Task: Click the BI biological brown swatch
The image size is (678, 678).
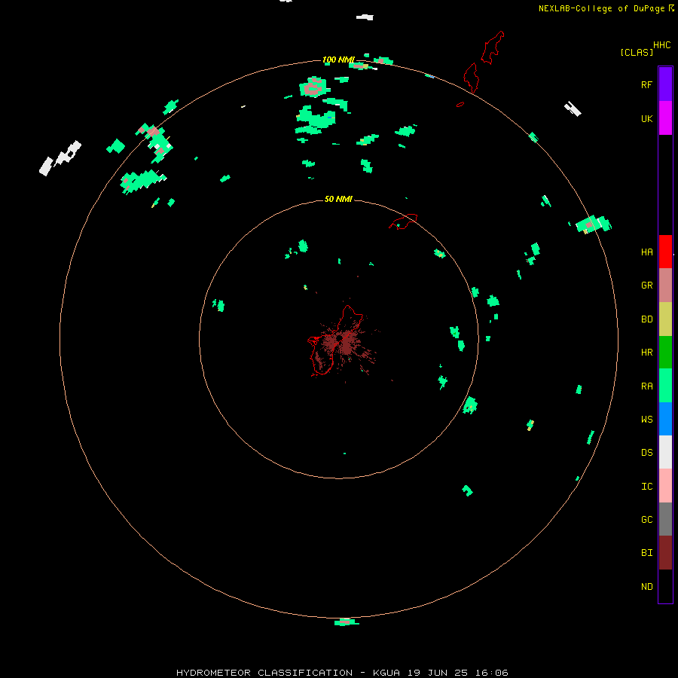Action: pyautogui.click(x=665, y=553)
